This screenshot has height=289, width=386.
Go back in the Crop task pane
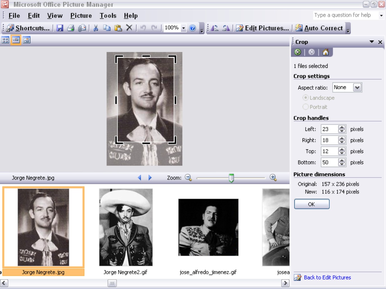coord(298,52)
